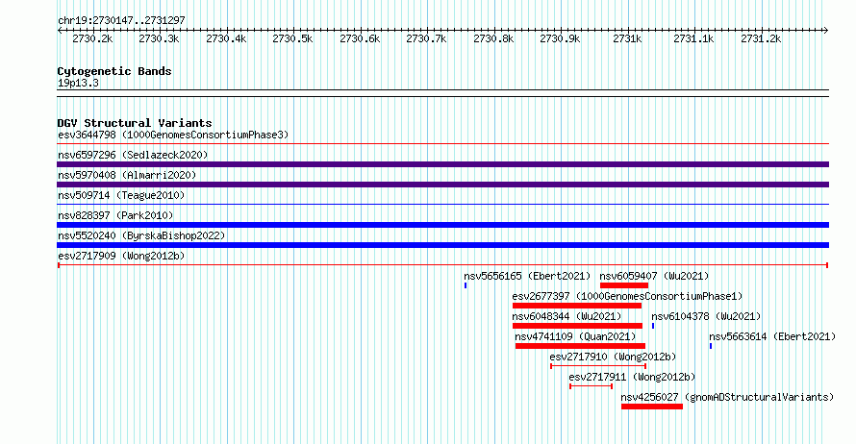Viewport: 856px width, 444px height.
Task: Click nsv4741109 Quan2021 label
Action: click(x=575, y=336)
